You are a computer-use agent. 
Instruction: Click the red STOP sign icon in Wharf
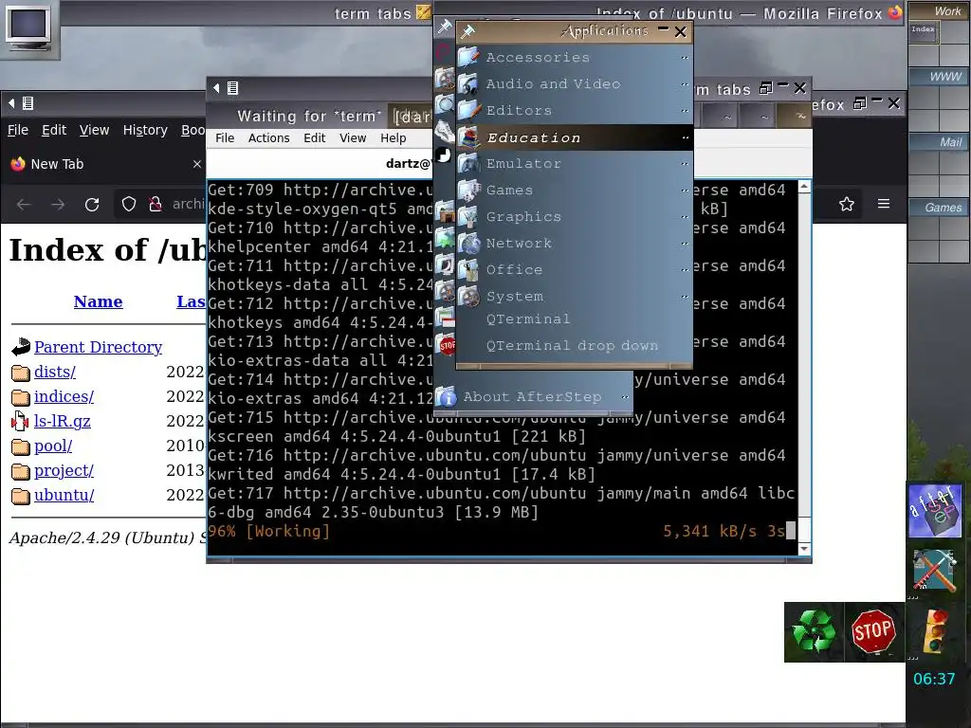[873, 632]
